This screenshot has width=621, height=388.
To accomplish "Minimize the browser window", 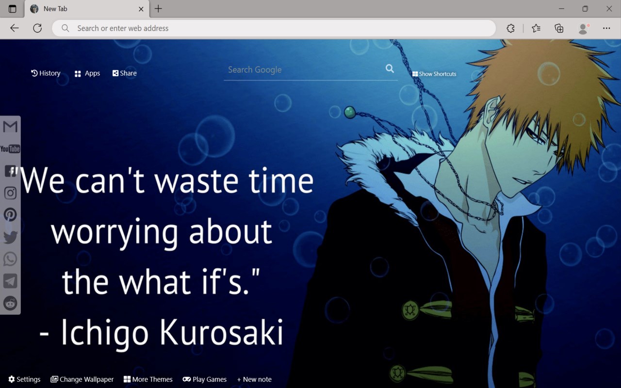I will (561, 9).
